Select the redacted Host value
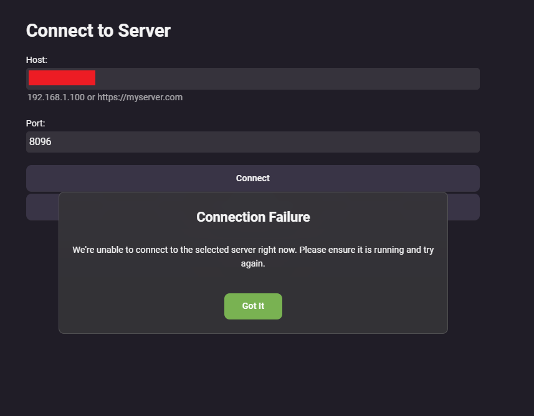The height and width of the screenshot is (416, 534). pyautogui.click(x=61, y=78)
